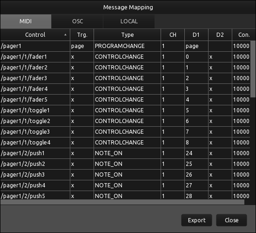The height and width of the screenshot is (233, 256).
Task: Click the vertical scrollbar thumb
Action: pos(253,69)
